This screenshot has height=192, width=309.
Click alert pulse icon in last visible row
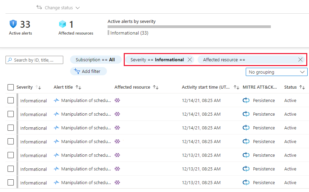[56, 182]
